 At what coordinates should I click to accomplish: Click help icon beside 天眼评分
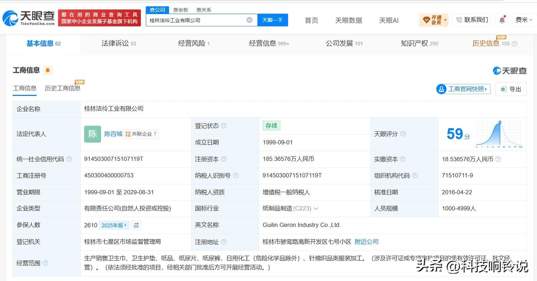[403, 134]
